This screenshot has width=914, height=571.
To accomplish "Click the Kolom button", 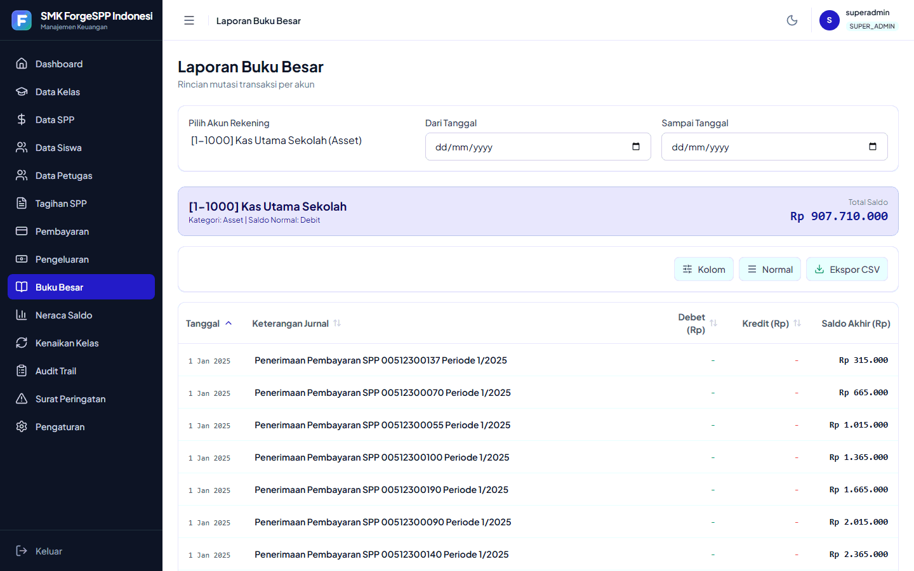I will coord(704,269).
